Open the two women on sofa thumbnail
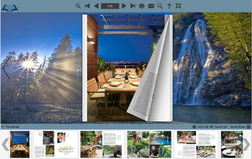The width and height of the screenshot is (252, 159). point(196,144)
